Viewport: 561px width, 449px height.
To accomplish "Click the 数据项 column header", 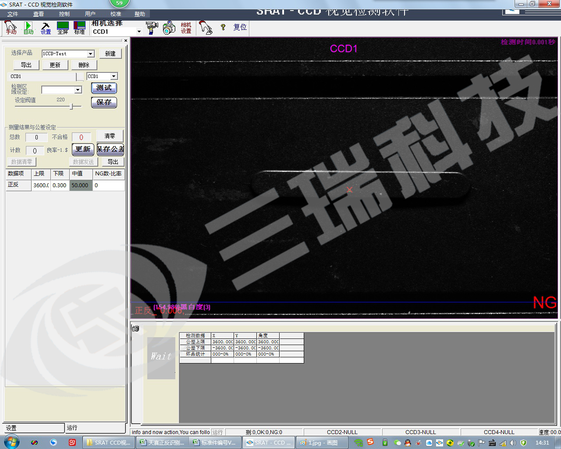I will coord(18,174).
